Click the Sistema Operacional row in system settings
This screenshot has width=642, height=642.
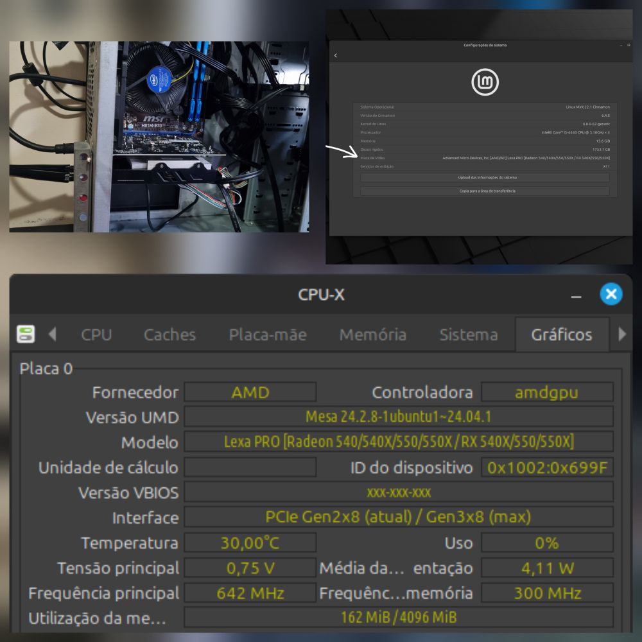(x=485, y=107)
